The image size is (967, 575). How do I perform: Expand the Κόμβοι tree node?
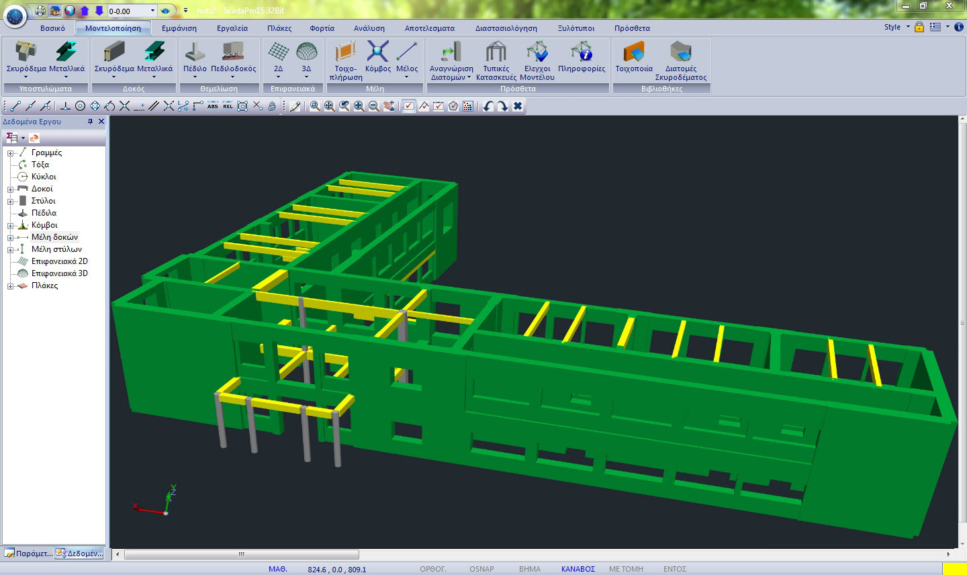point(11,226)
